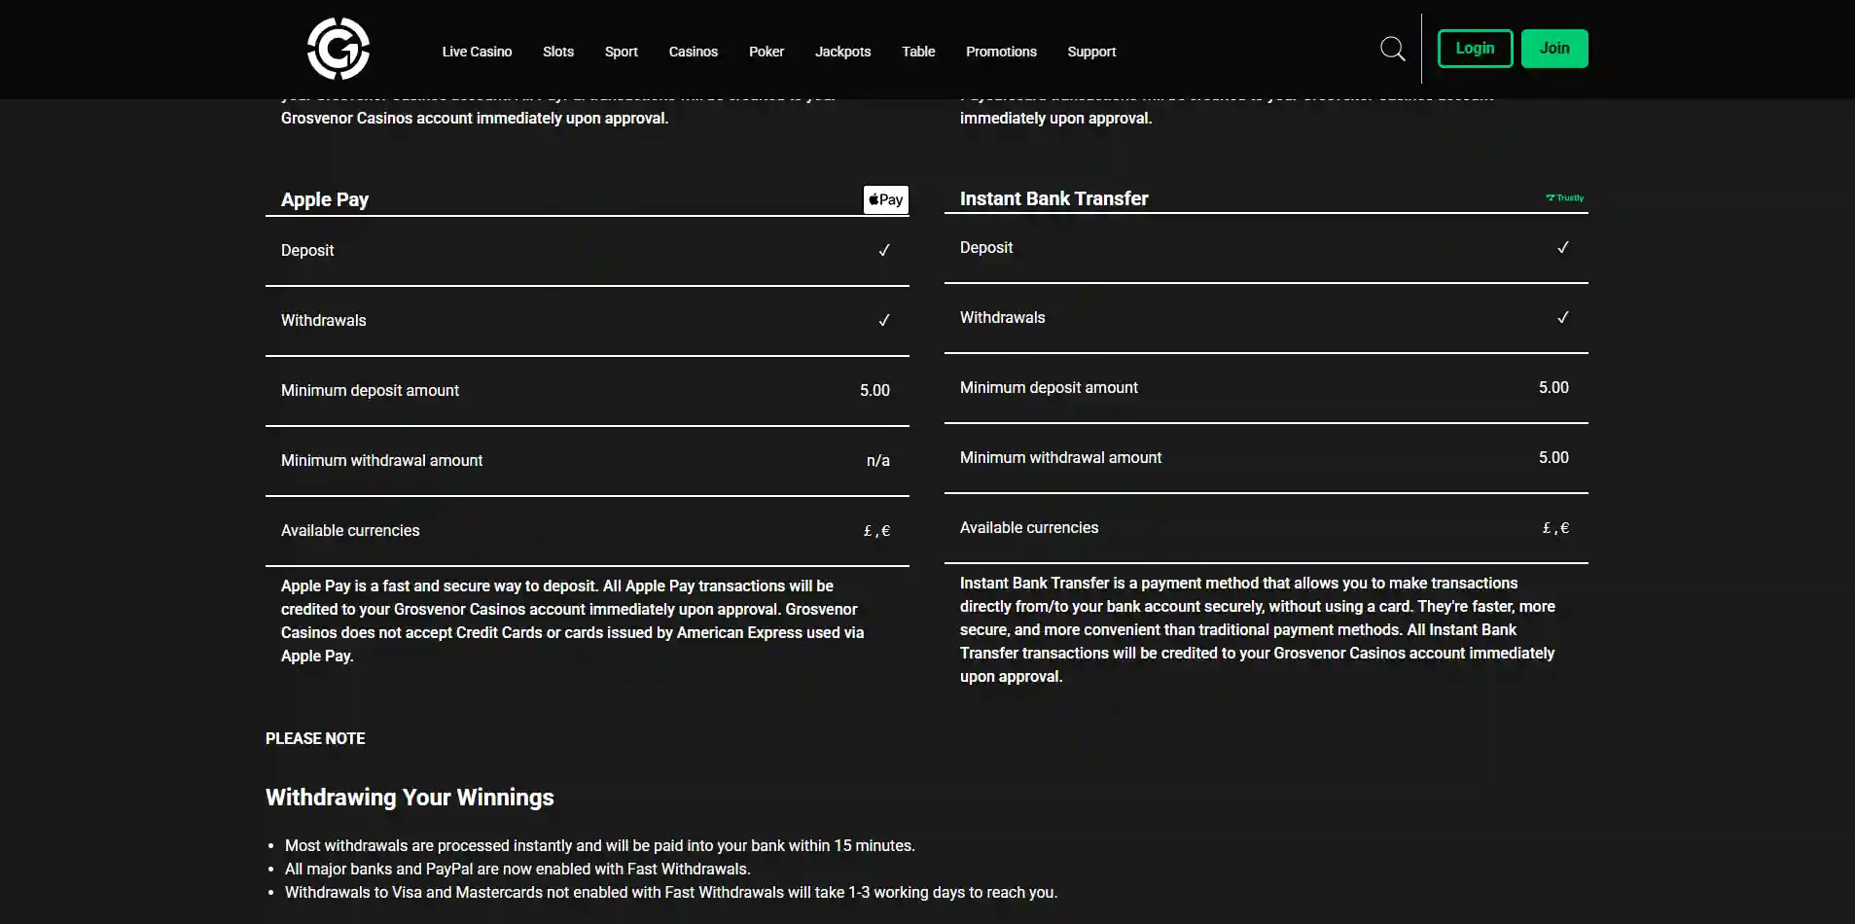Click Instant Bank Transfer Deposit checkmark
The image size is (1855, 924).
coord(1563,247)
